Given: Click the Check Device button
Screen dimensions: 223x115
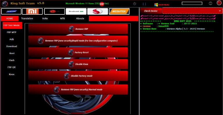Looking at the screenshot, I should tap(151, 11).
